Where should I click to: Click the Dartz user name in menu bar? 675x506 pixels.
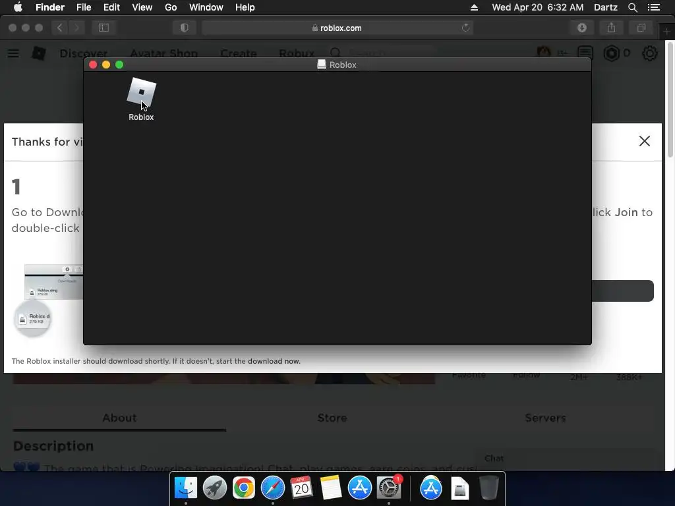[x=605, y=7]
